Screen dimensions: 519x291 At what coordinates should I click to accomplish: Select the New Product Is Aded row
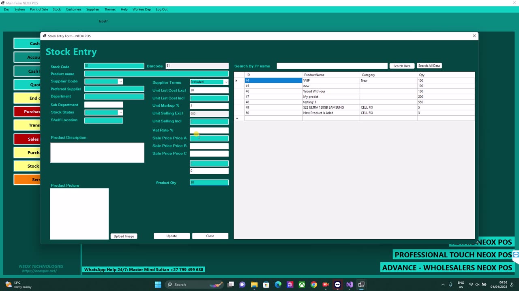coord(354,113)
